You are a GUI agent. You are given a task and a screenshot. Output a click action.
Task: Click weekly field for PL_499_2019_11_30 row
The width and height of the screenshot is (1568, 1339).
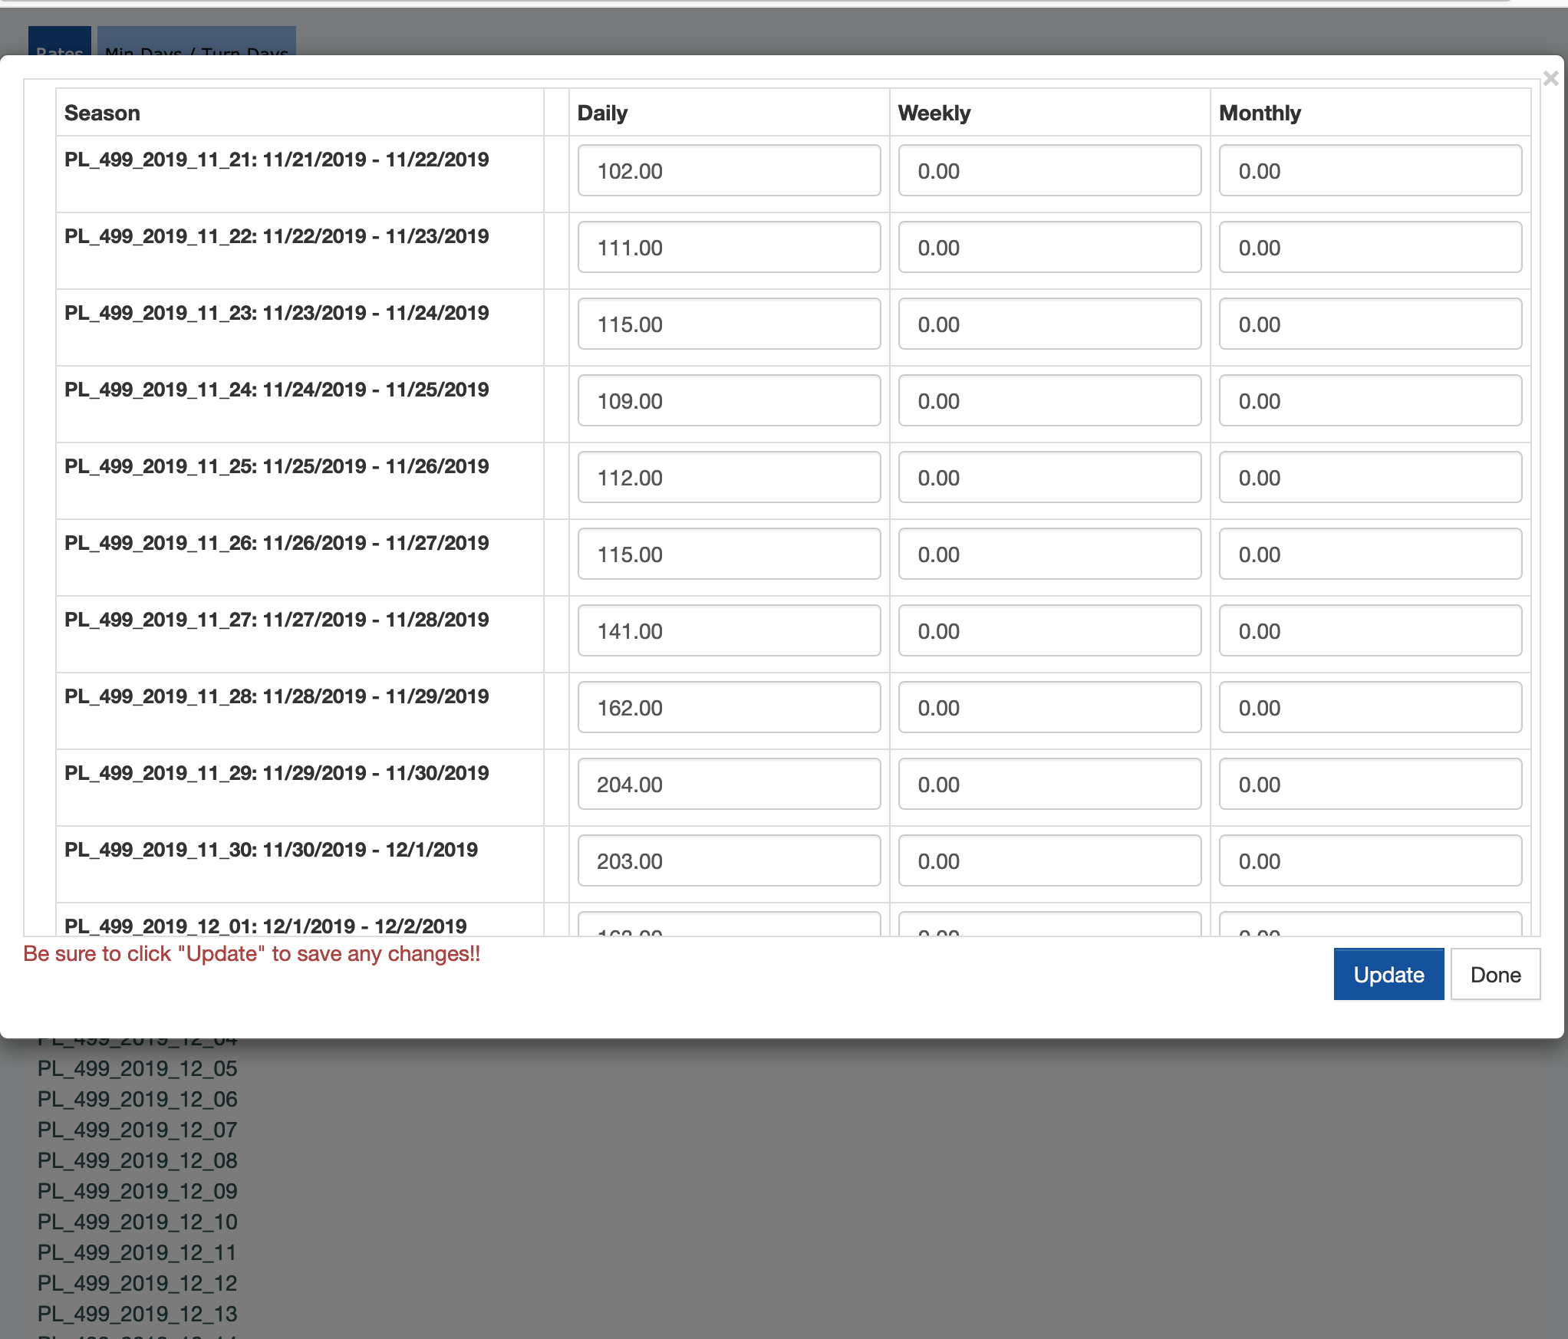tap(1049, 860)
